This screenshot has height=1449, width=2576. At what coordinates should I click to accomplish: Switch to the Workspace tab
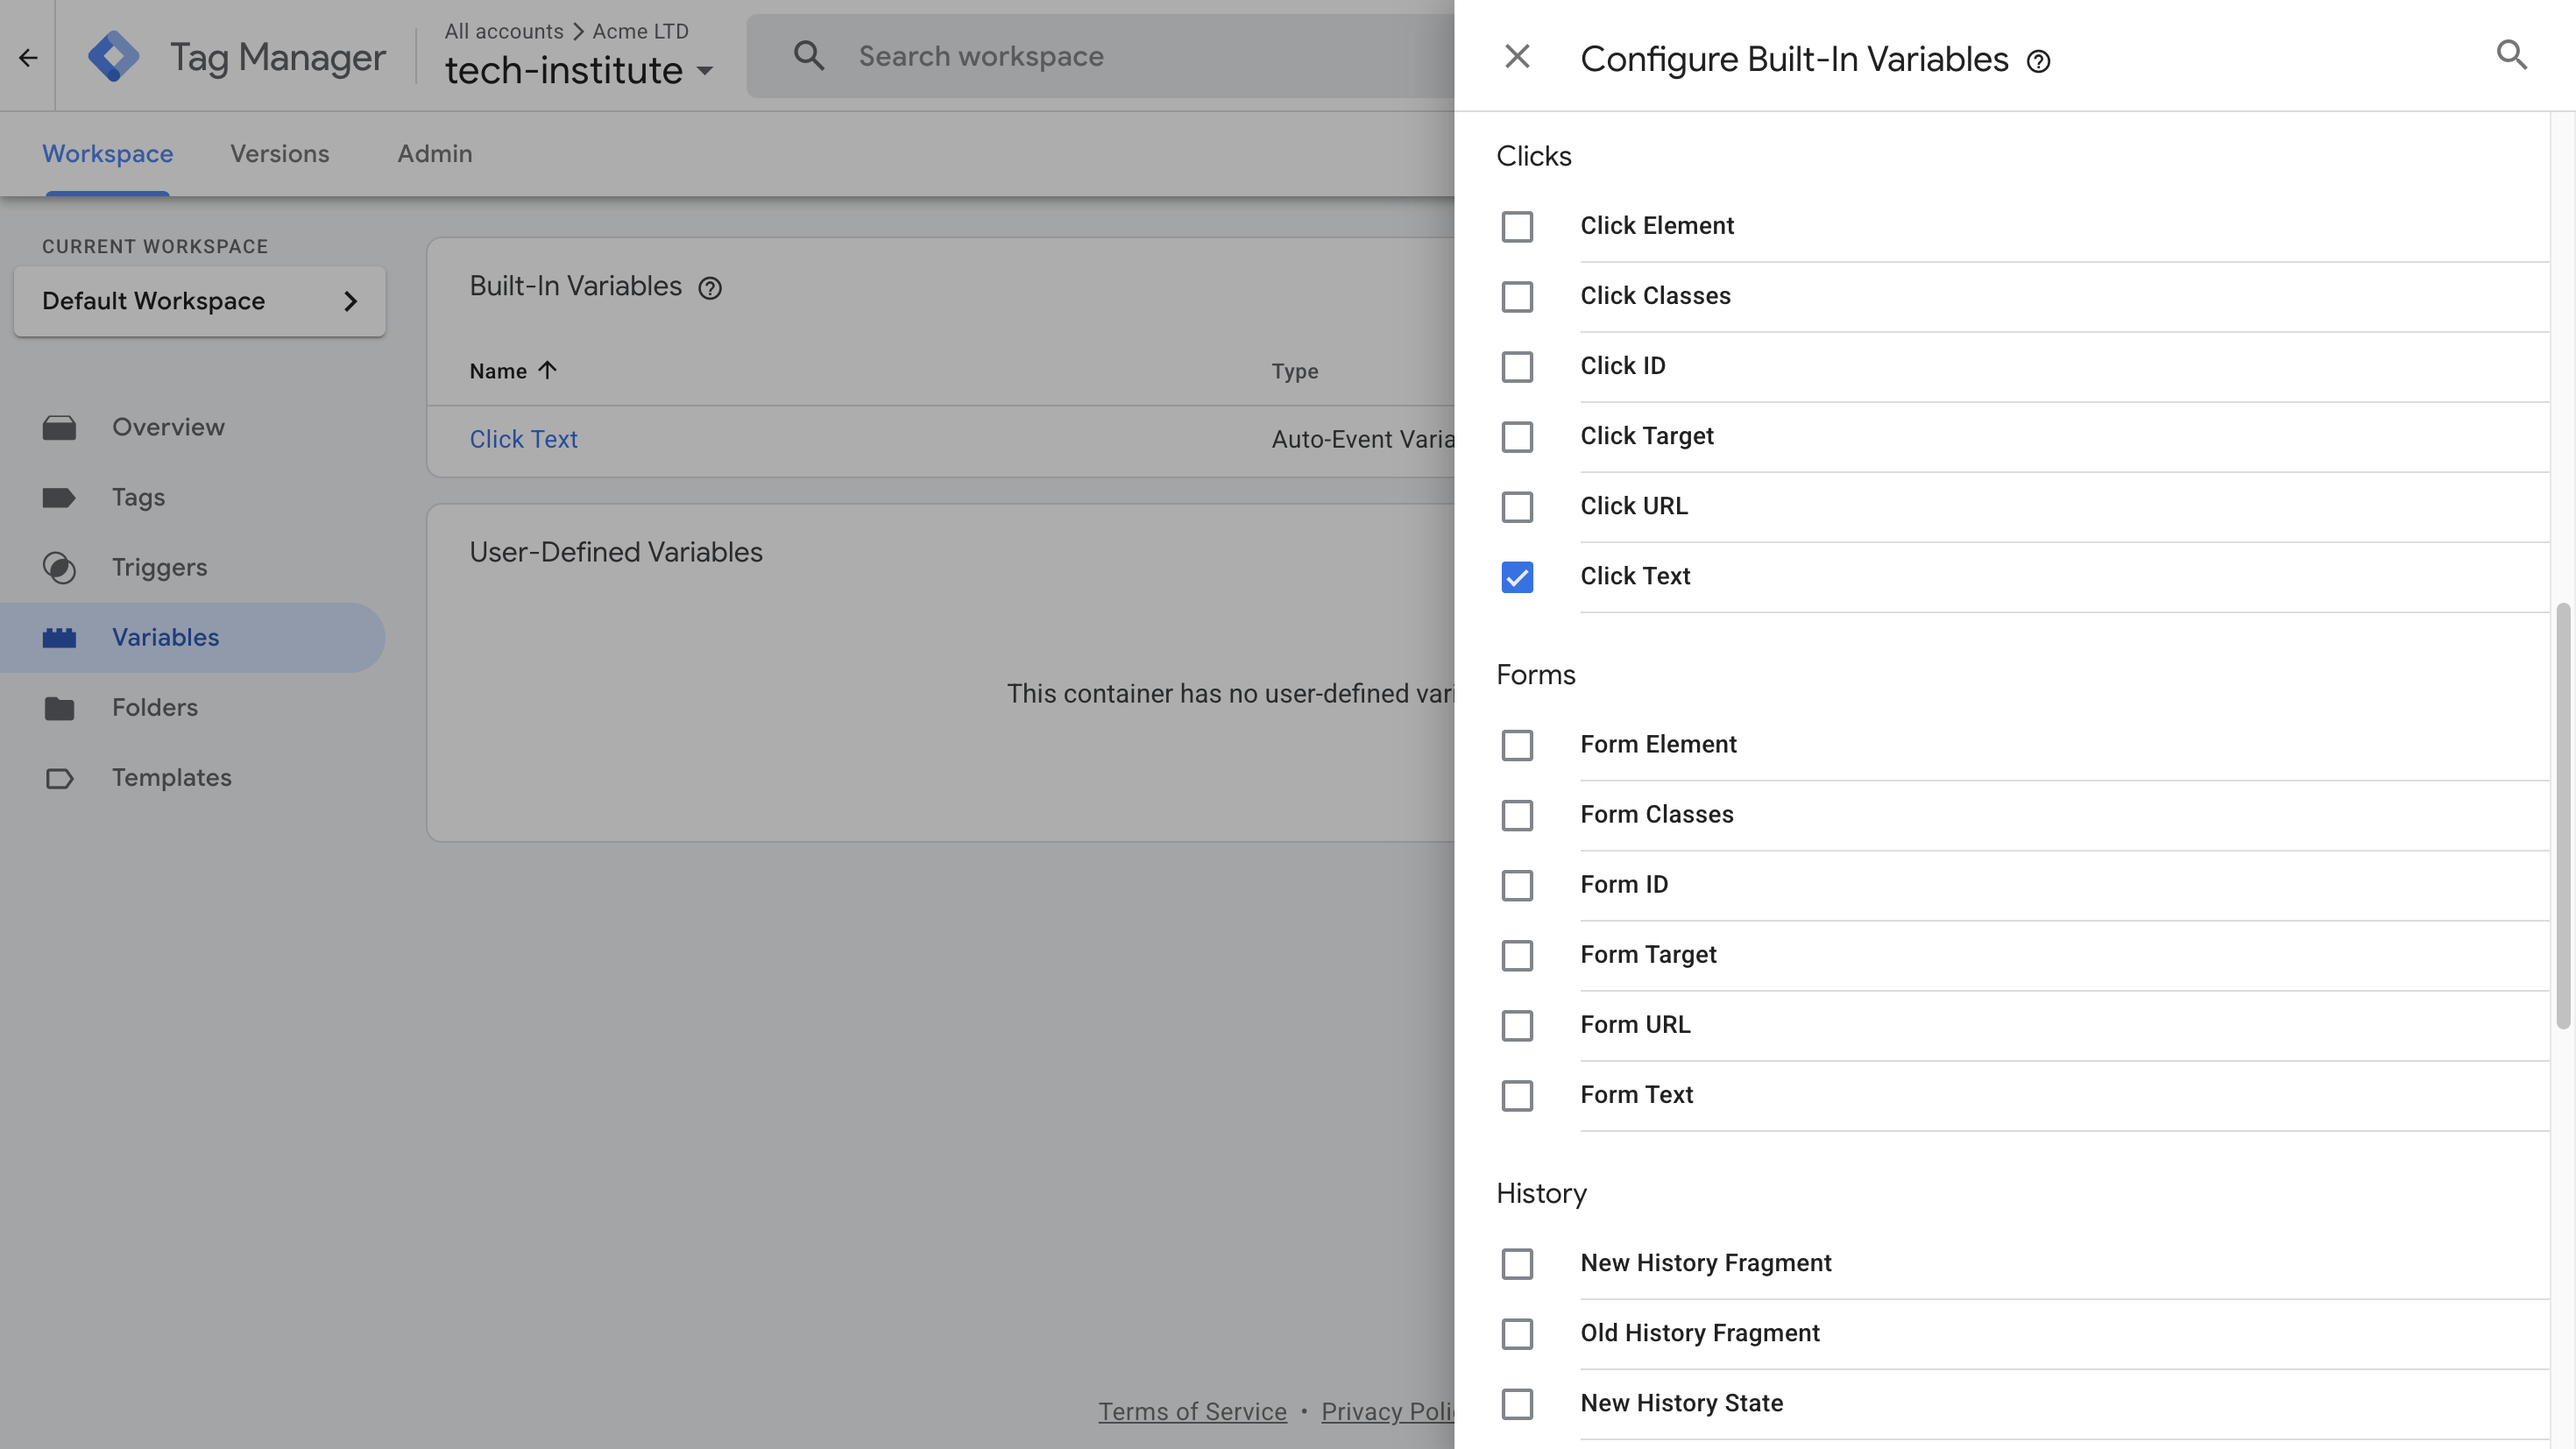pyautogui.click(x=107, y=153)
